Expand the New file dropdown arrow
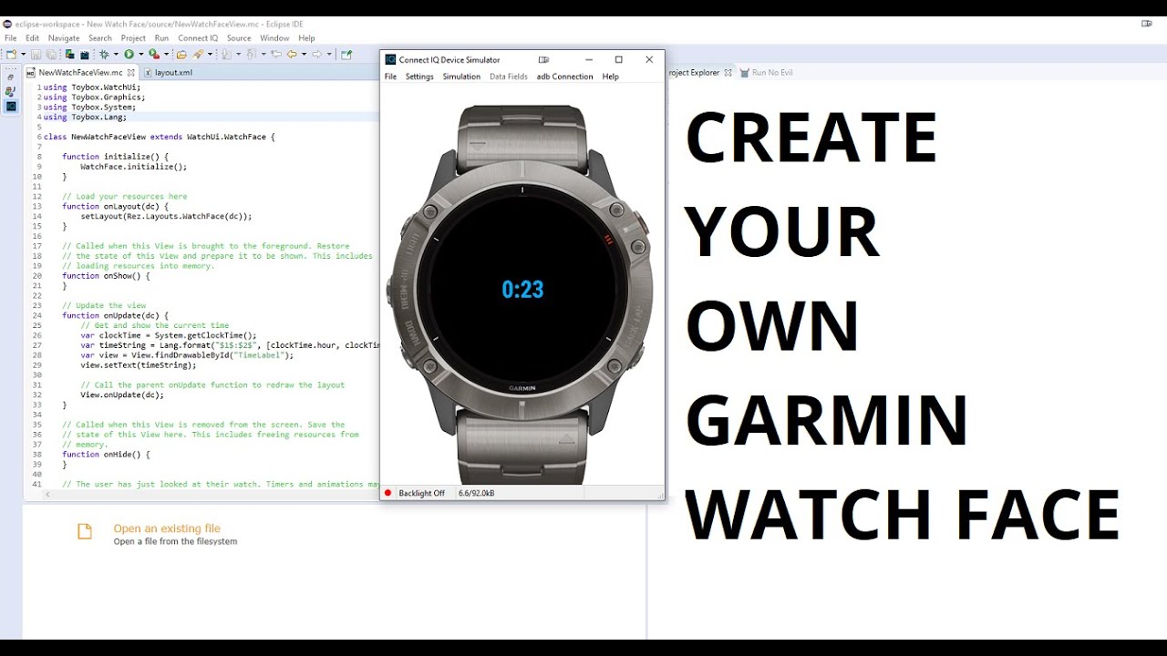Viewport: 1167px width, 656px height. point(23,54)
